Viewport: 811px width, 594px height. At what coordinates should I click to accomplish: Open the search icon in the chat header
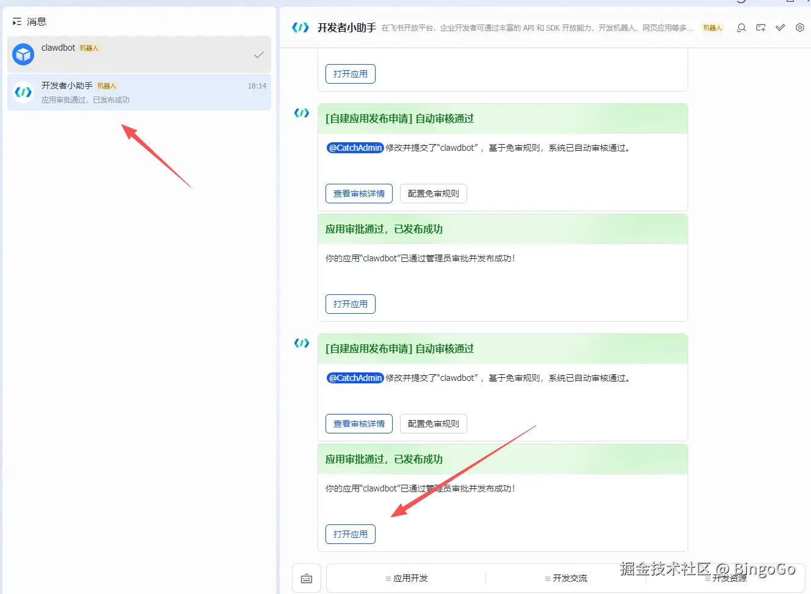[741, 27]
